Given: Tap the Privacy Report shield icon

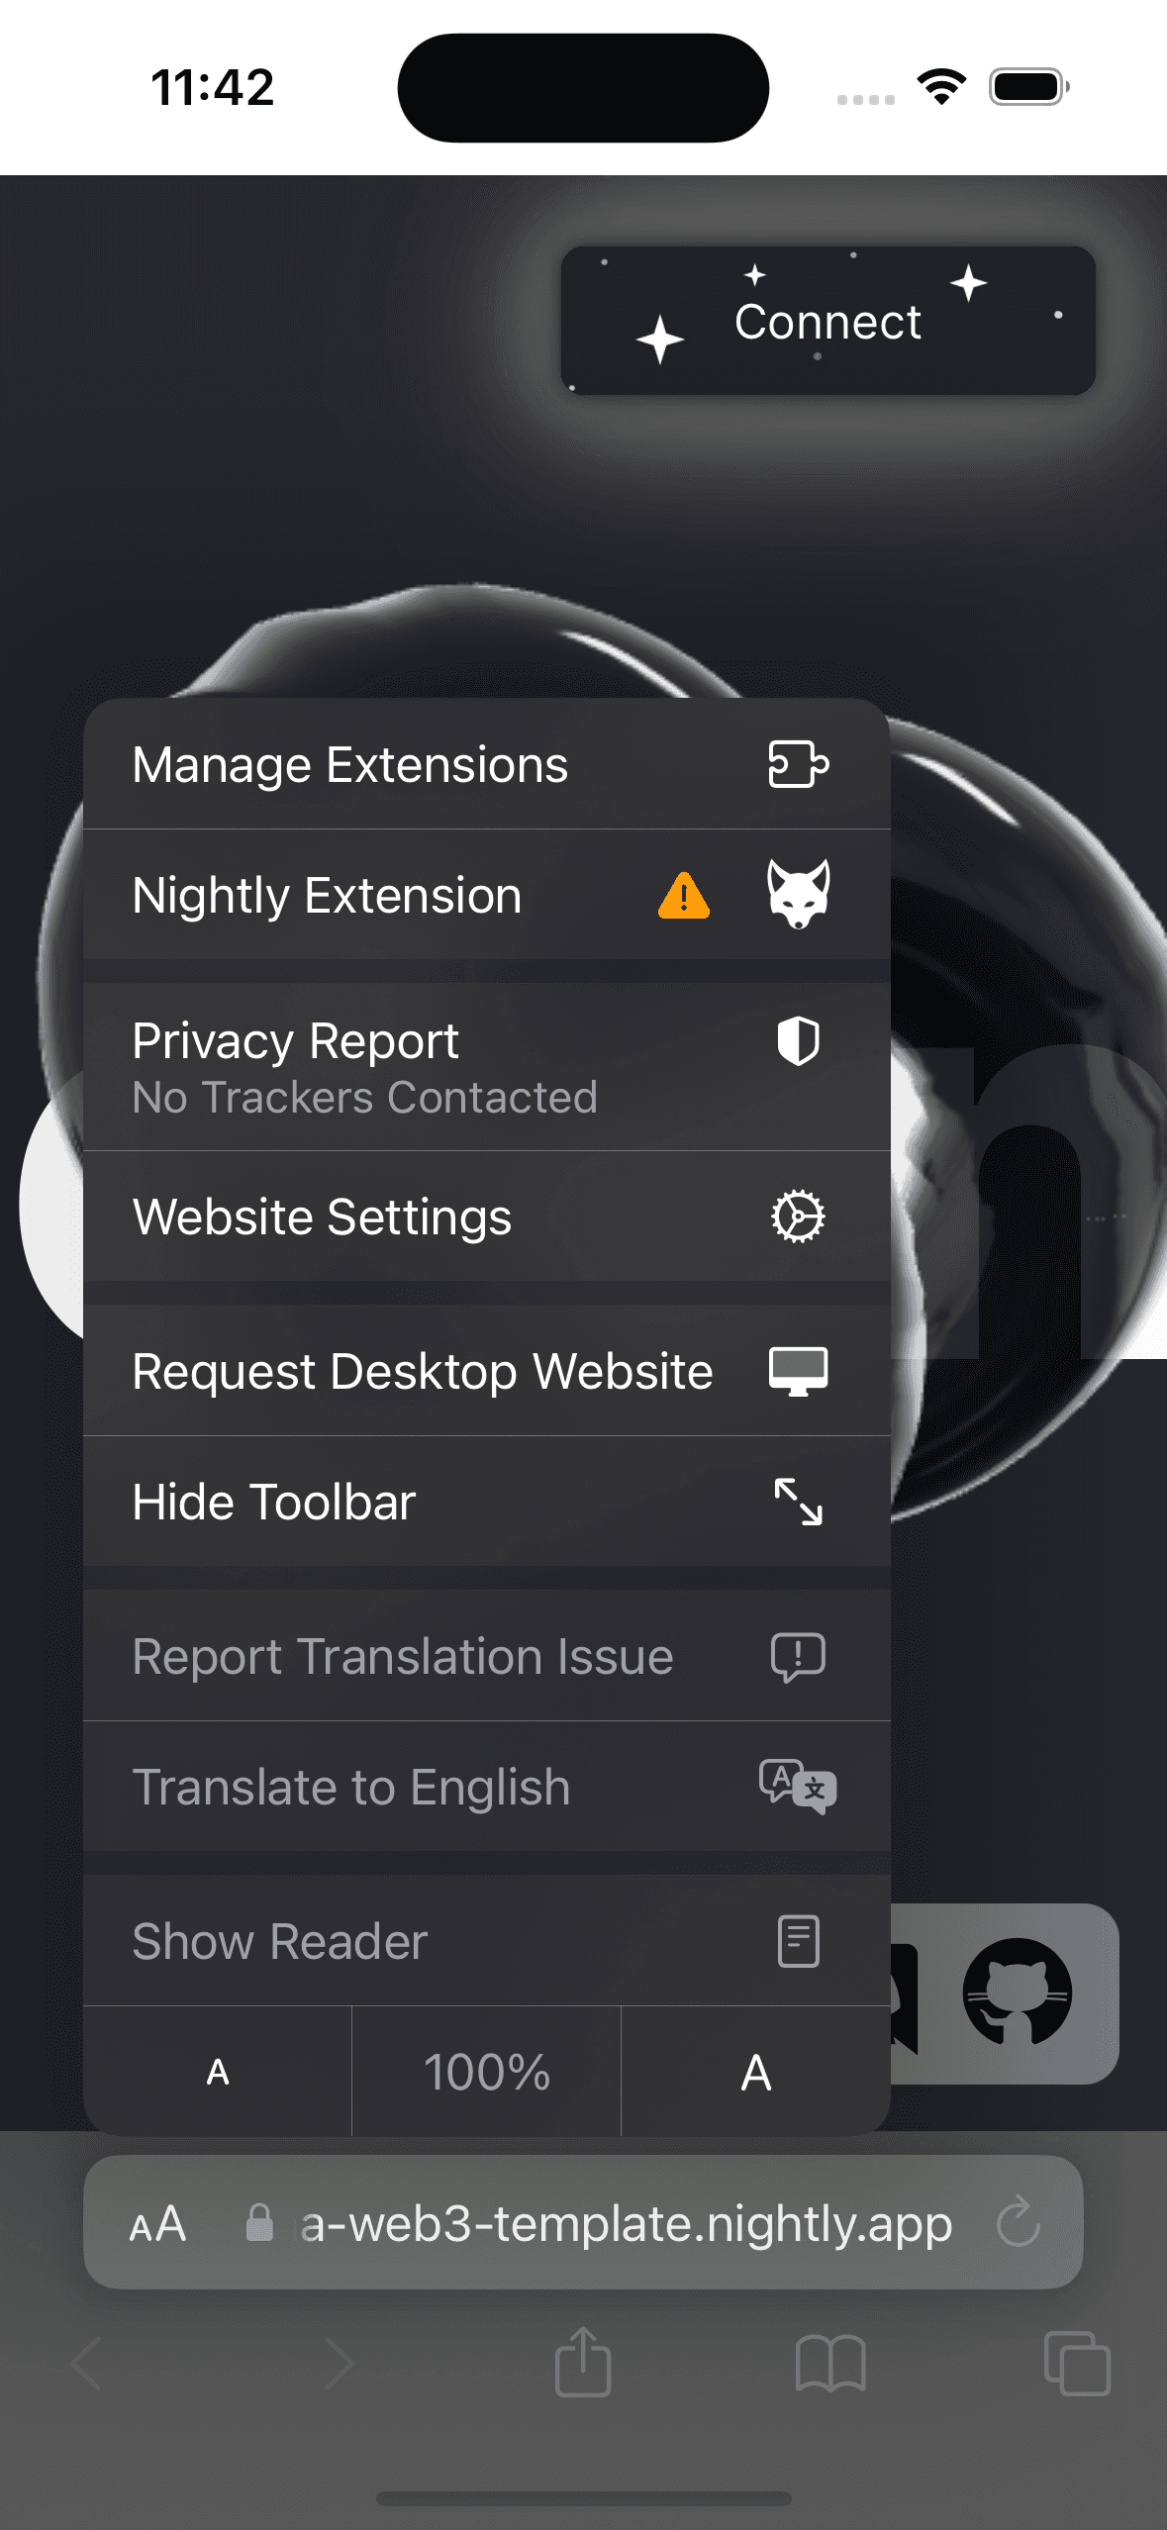Looking at the screenshot, I should pyautogui.click(x=798, y=1041).
